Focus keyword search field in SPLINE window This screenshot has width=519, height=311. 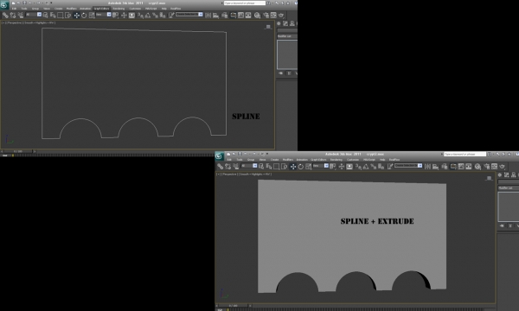coord(245,3)
